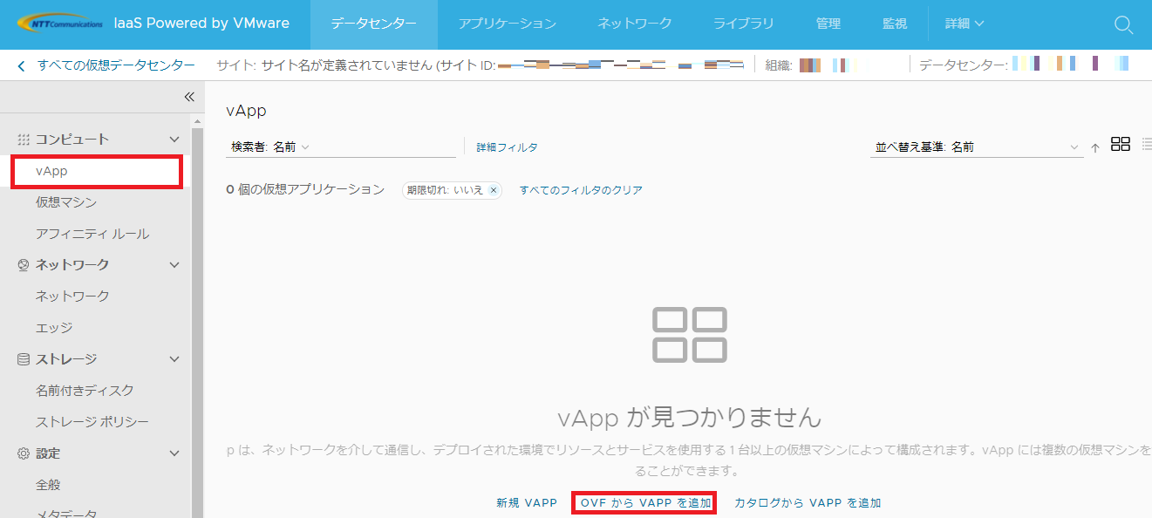Open the アプリケーション tab
1152x518 pixels.
(507, 24)
